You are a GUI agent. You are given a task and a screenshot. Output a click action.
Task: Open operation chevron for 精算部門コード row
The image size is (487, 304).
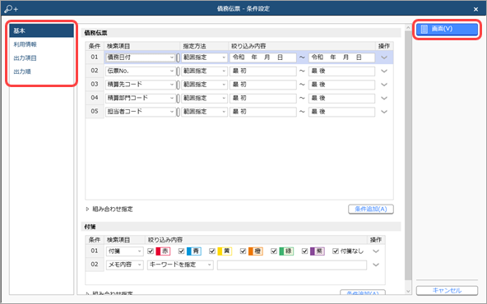pyautogui.click(x=384, y=98)
